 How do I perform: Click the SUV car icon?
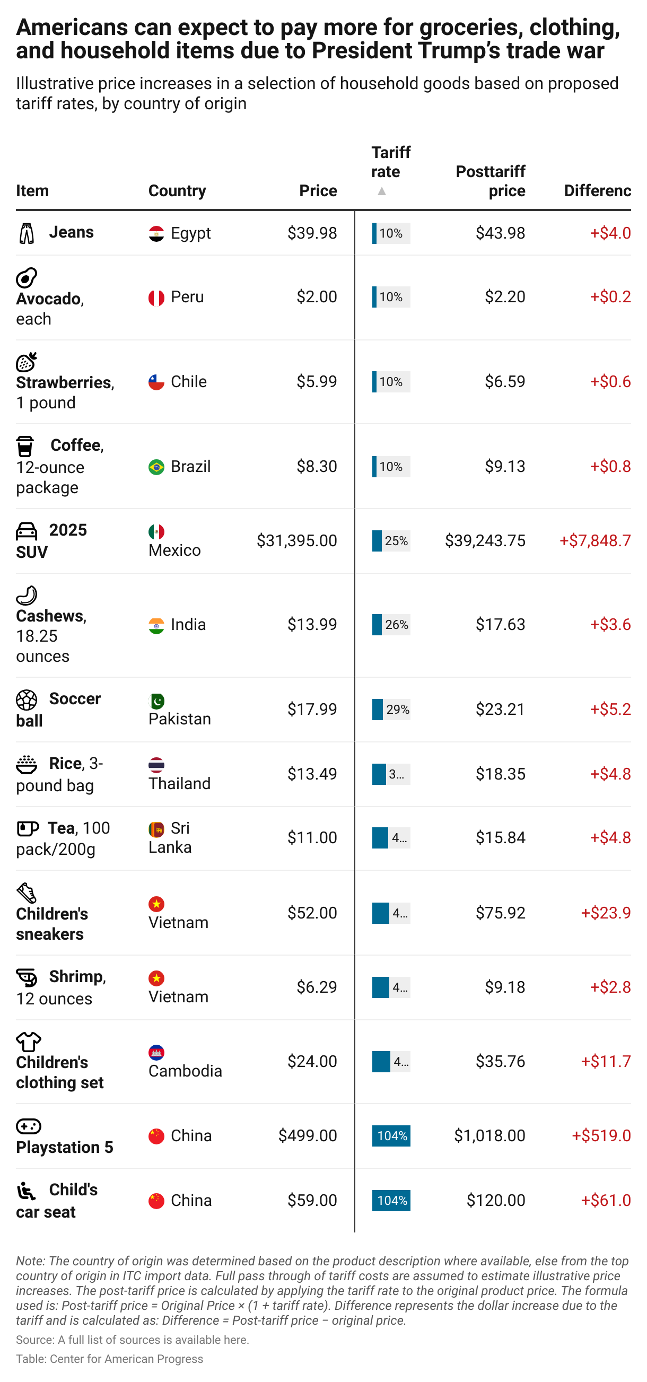[x=27, y=531]
